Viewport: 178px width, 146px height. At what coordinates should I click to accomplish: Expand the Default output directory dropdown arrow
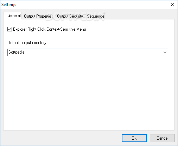point(165,53)
